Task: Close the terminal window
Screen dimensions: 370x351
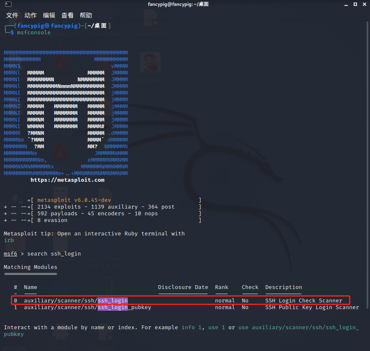Action: 364,4
